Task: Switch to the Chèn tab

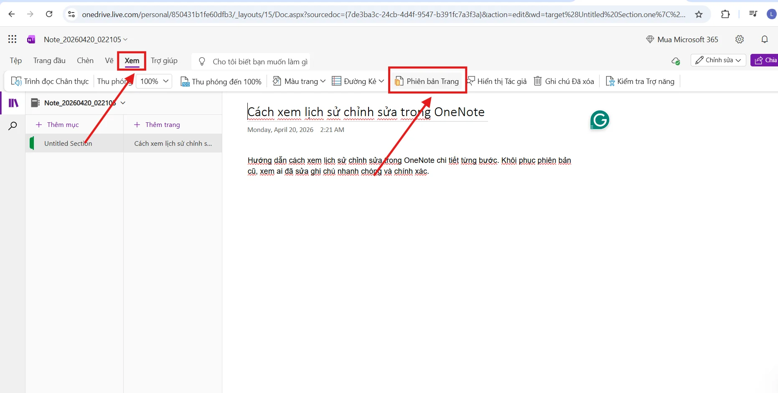Action: tap(85, 61)
